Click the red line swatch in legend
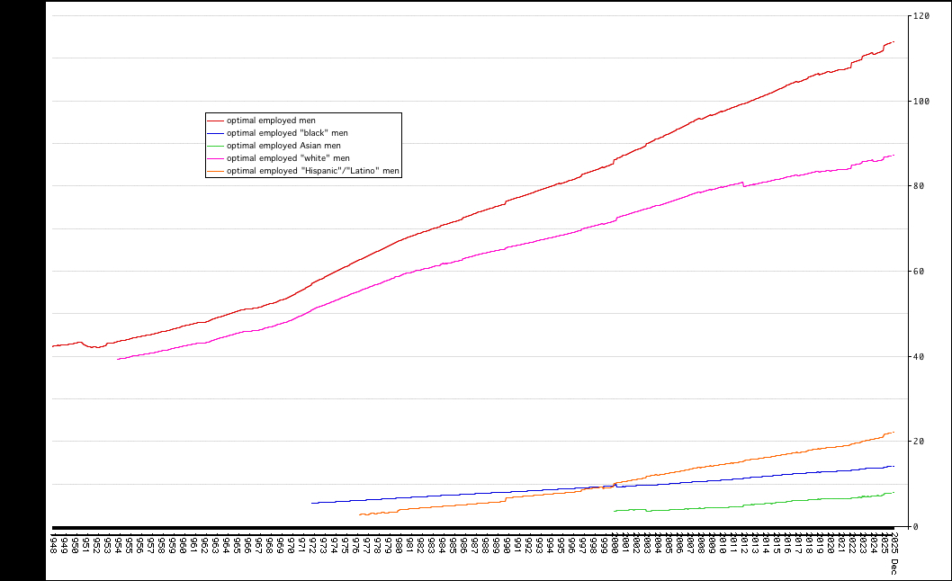952x581 pixels. (216, 121)
